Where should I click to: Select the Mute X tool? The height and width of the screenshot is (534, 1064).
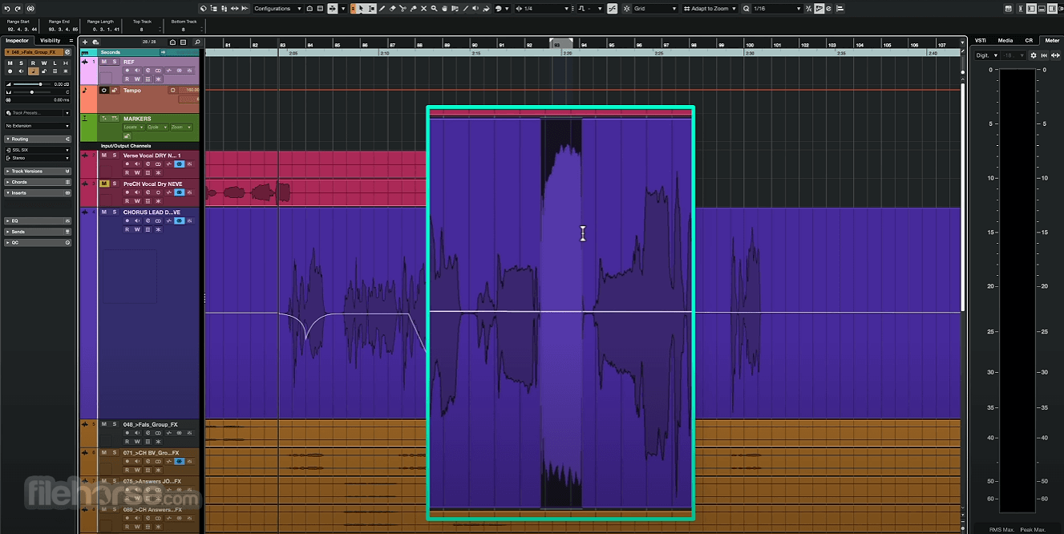(423, 8)
